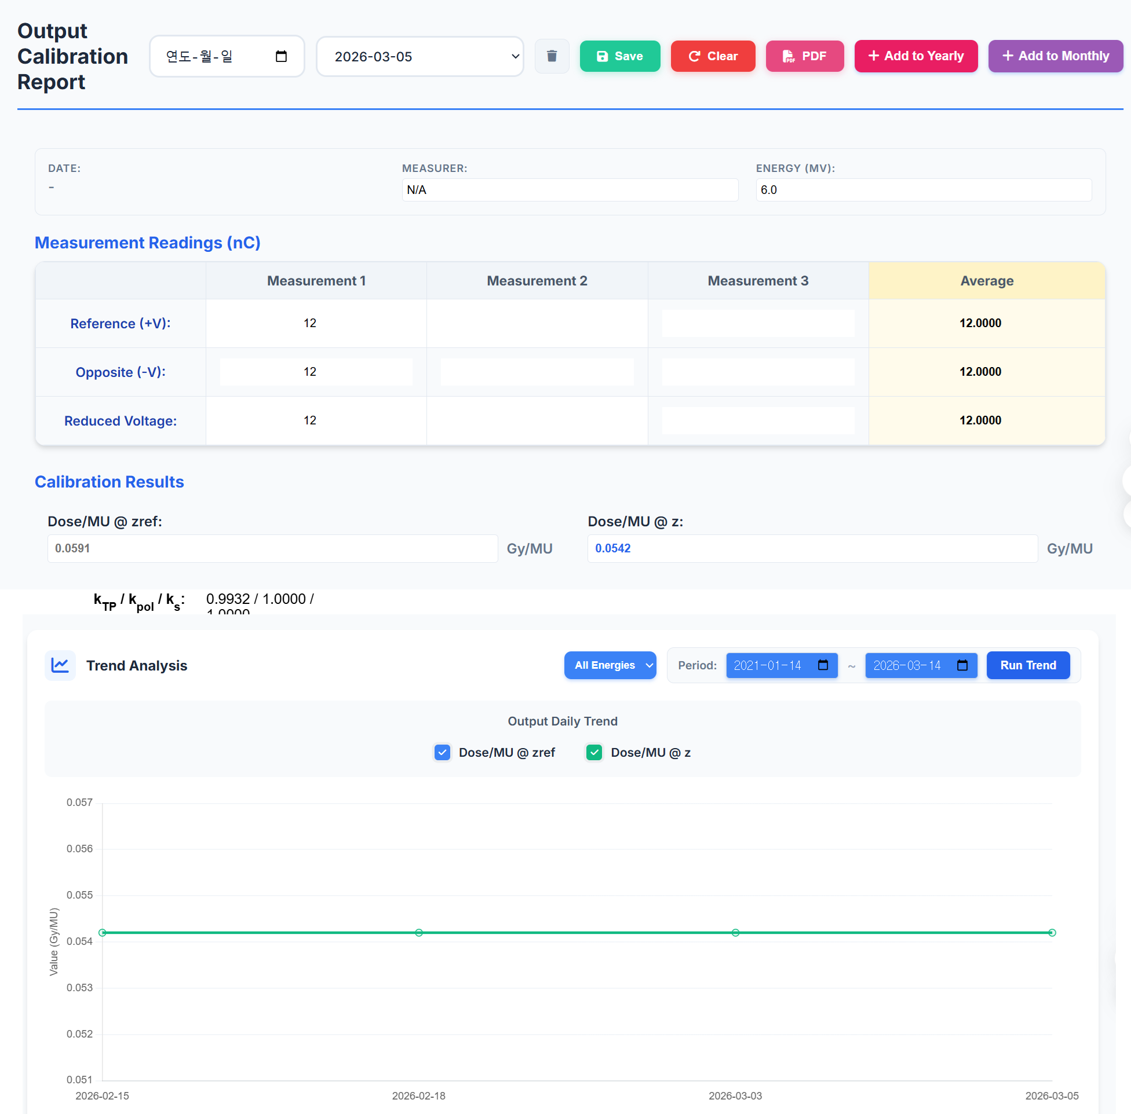Click Measurement Readings (nC) heading
This screenshot has height=1114, width=1131.
click(148, 243)
